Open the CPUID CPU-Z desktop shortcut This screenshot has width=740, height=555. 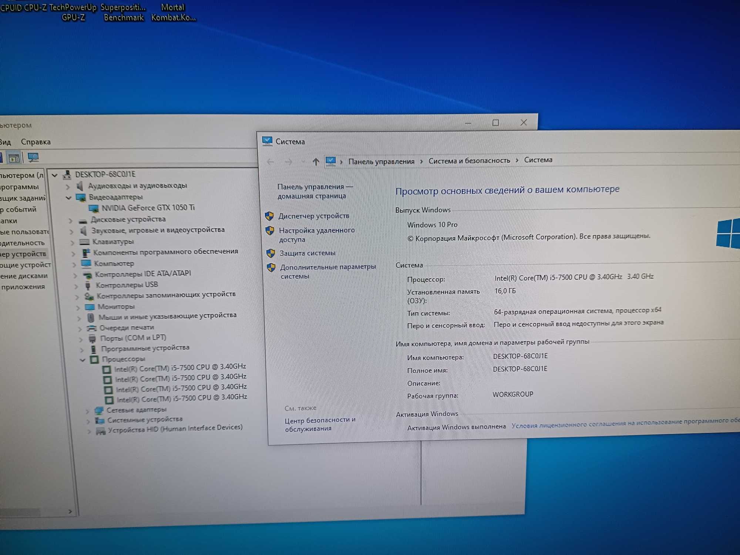tap(23, 7)
